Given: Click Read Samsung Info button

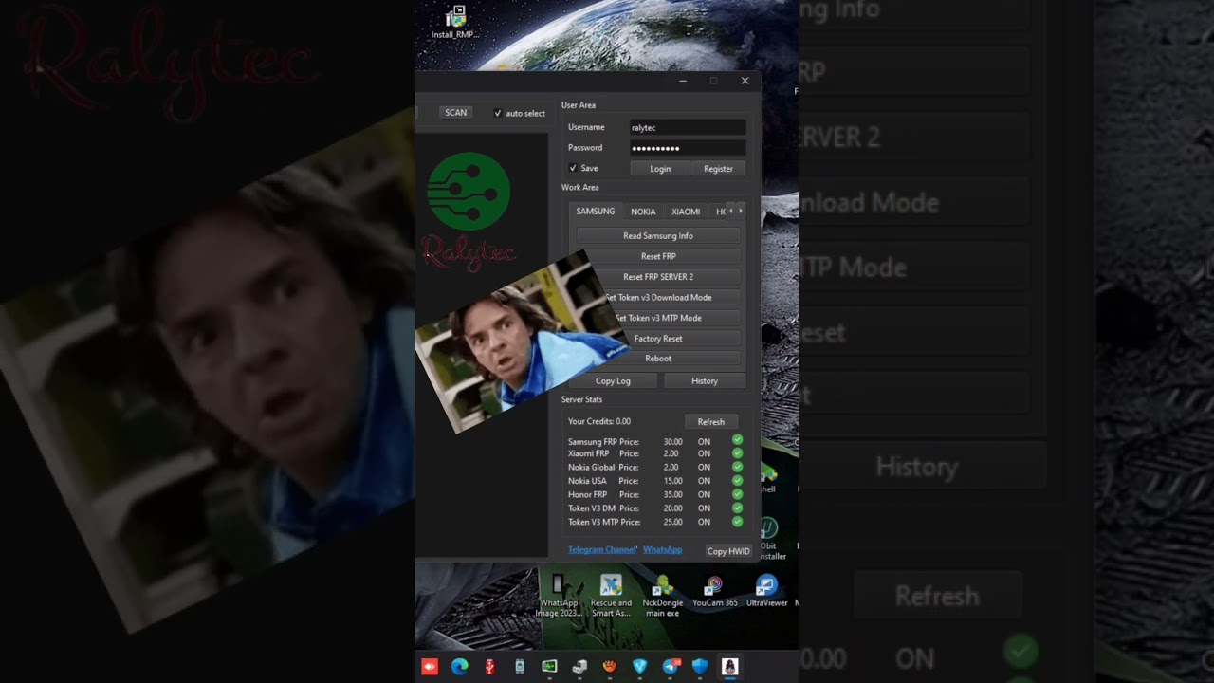Looking at the screenshot, I should tap(658, 235).
